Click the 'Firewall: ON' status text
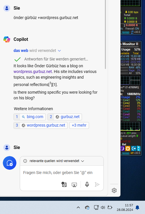 click(132, 29)
